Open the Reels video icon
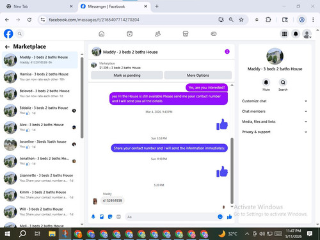Screen dimensions: 320x240 point(129,34)
